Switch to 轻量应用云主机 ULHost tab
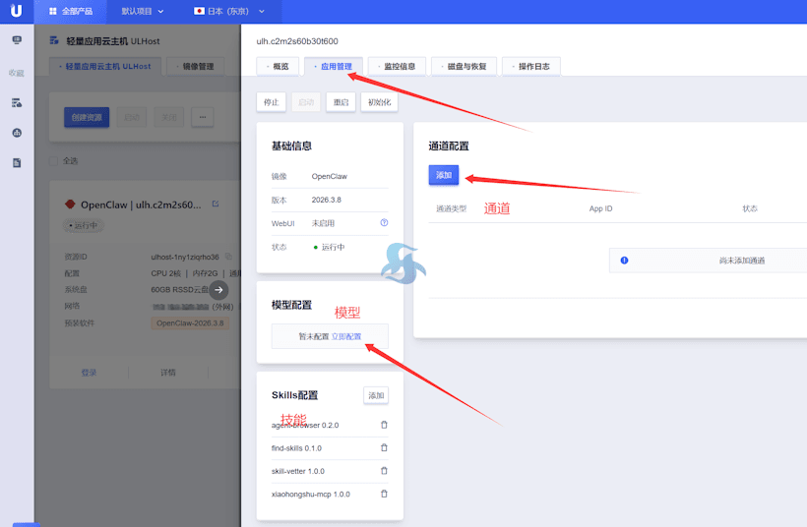Viewport: 807px width, 527px height. click(x=105, y=66)
